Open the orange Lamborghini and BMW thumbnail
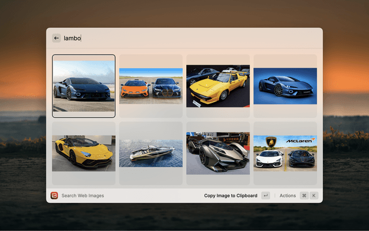Screen dimensions: 369x231 pyautogui.click(x=150, y=86)
